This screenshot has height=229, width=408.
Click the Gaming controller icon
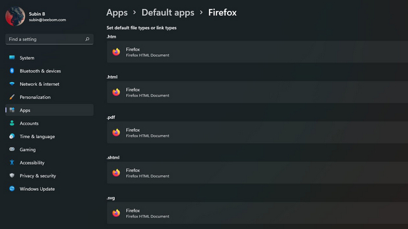[x=12, y=149]
